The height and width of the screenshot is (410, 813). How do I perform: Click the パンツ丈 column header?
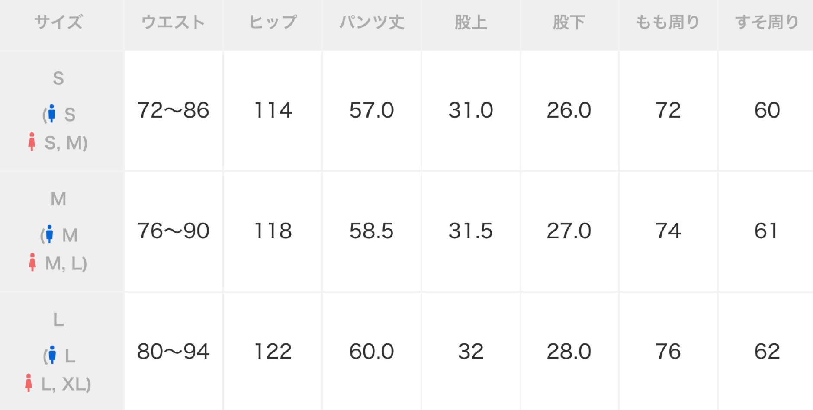point(372,22)
